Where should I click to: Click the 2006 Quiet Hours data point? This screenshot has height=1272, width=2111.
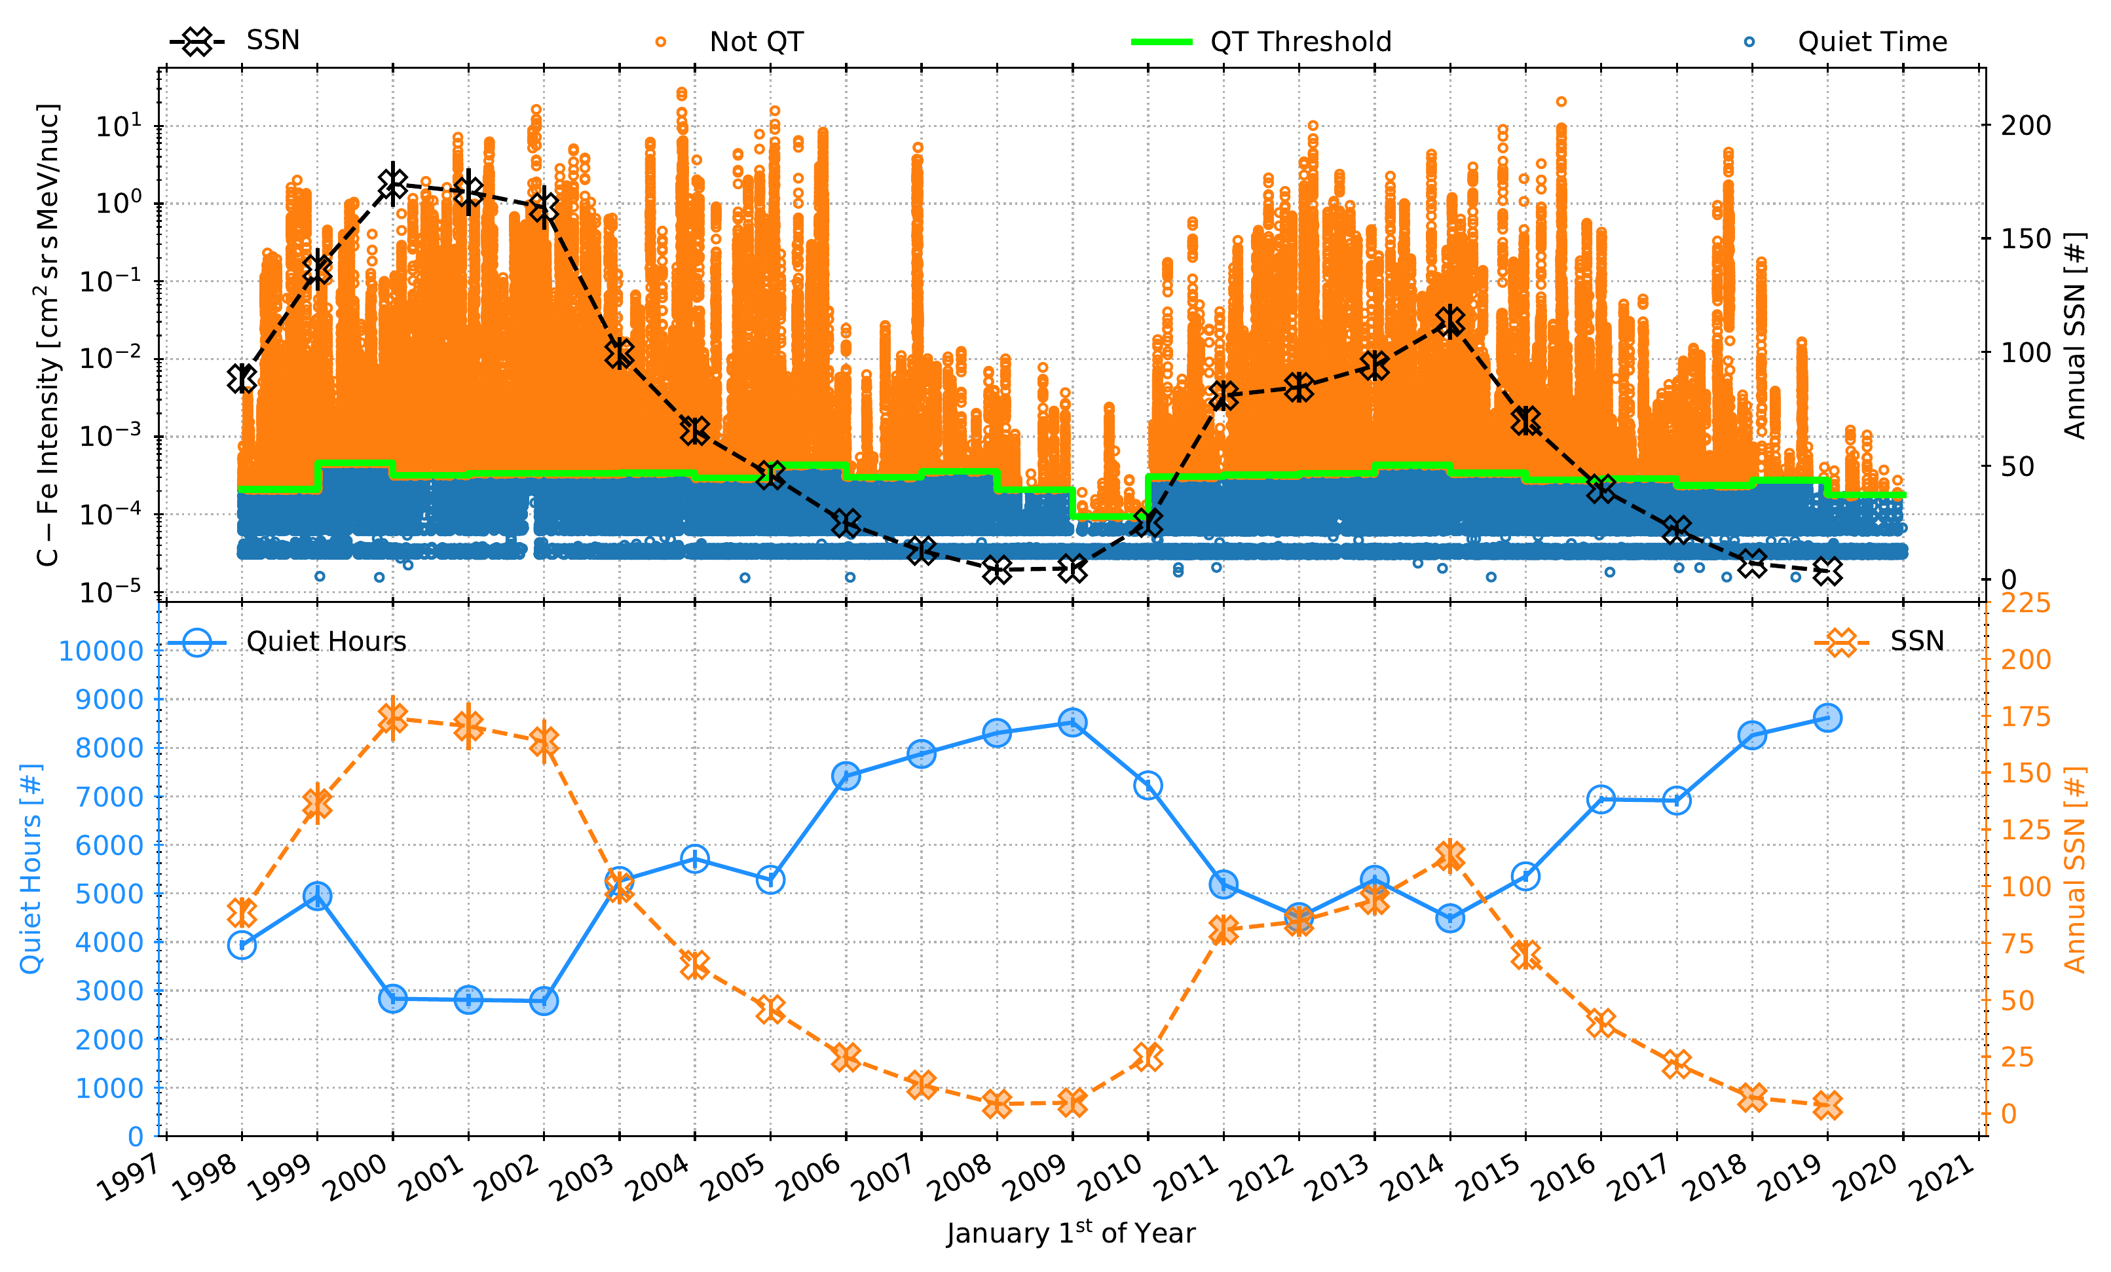(x=846, y=776)
